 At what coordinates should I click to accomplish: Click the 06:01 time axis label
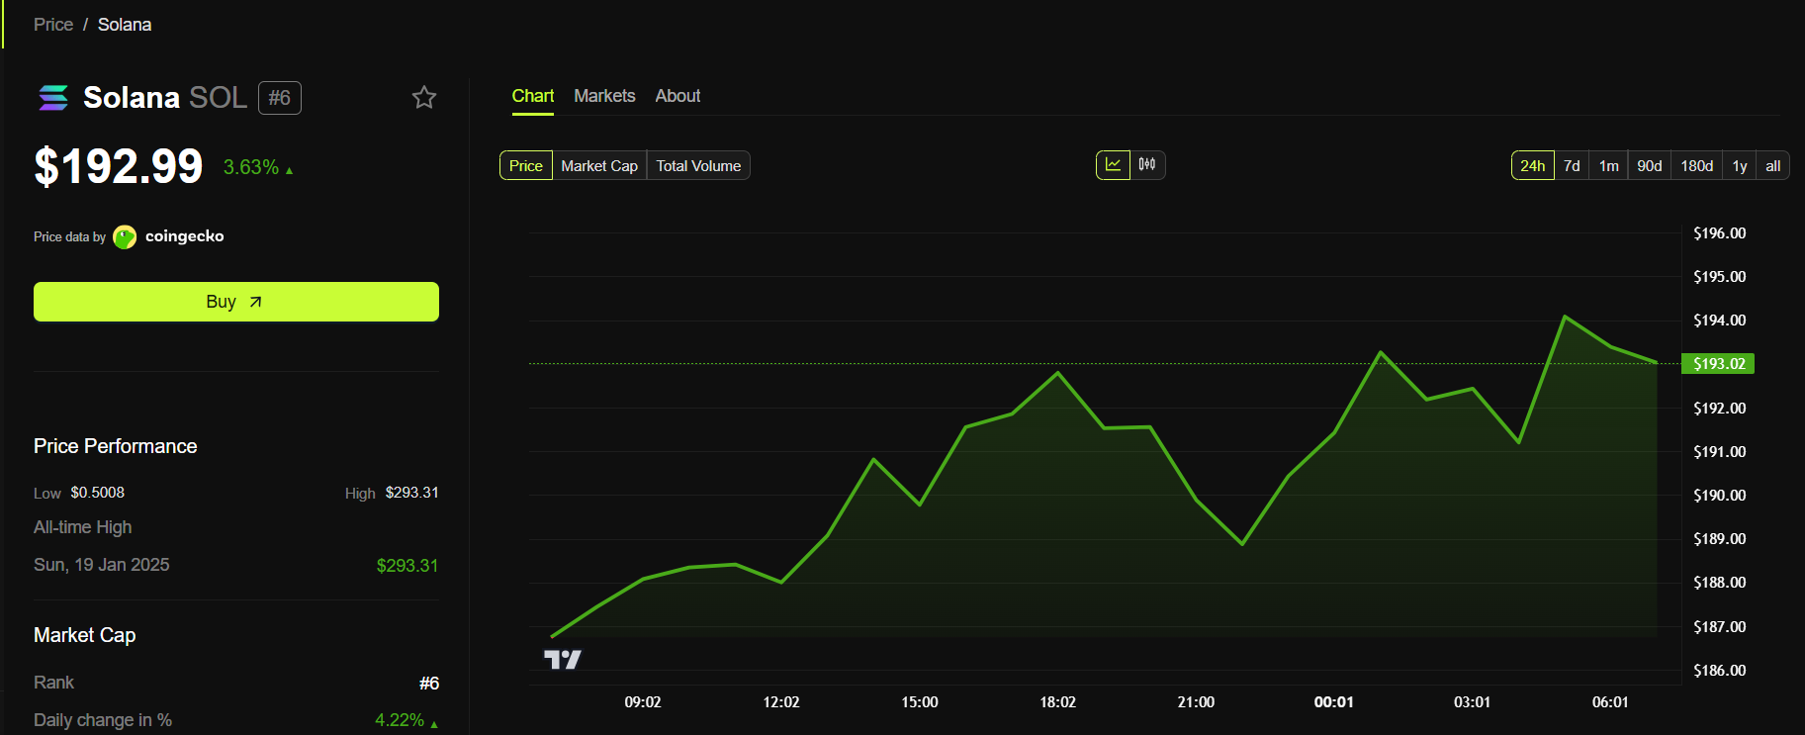(x=1610, y=702)
